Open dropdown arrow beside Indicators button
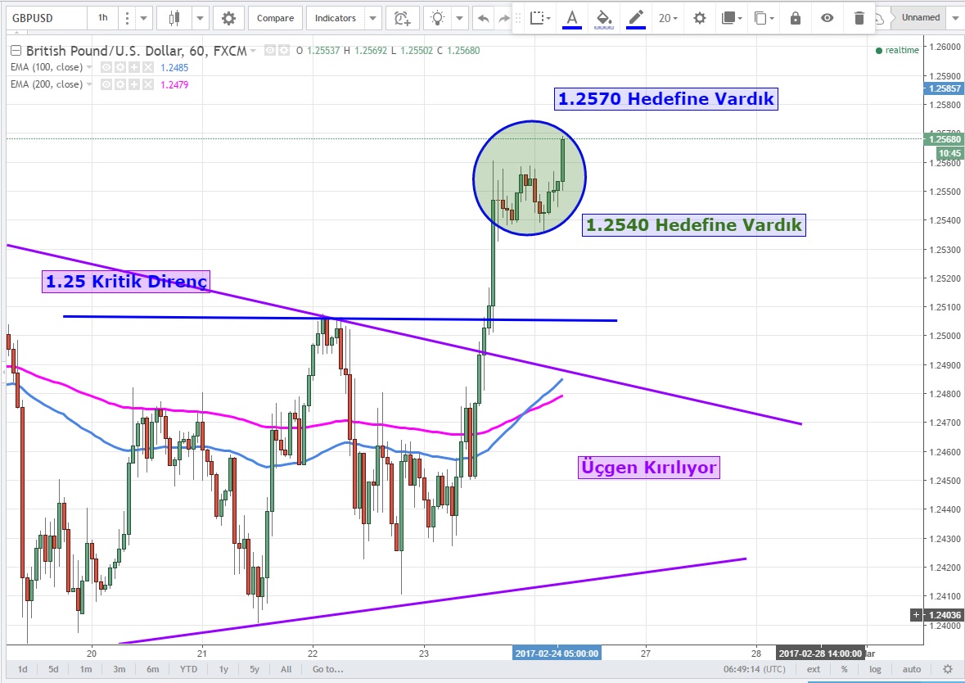Screen dimensions: 965x683 (x=373, y=17)
